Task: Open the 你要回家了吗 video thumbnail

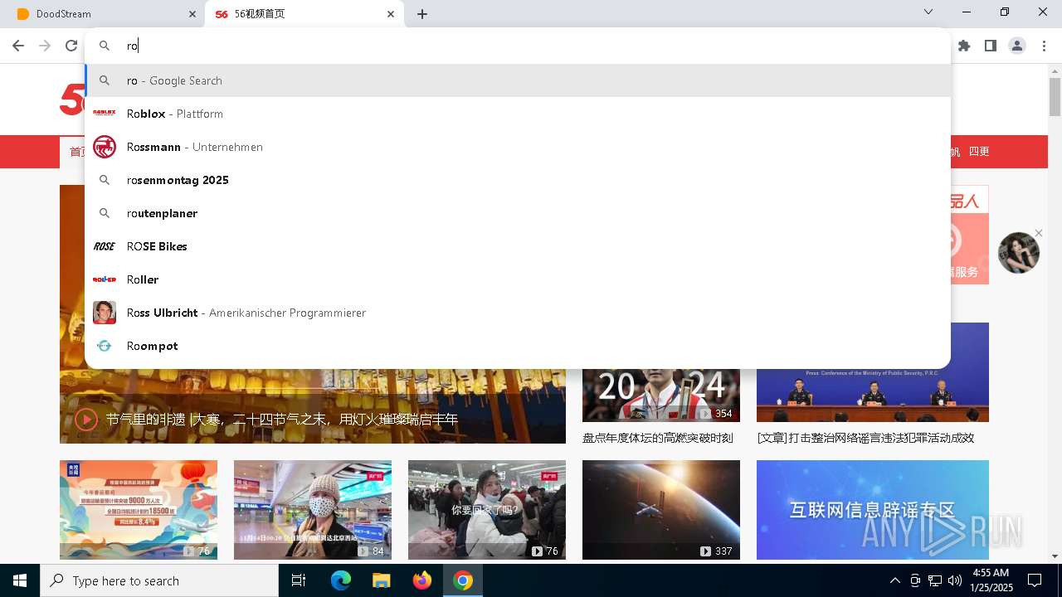Action: 487,510
